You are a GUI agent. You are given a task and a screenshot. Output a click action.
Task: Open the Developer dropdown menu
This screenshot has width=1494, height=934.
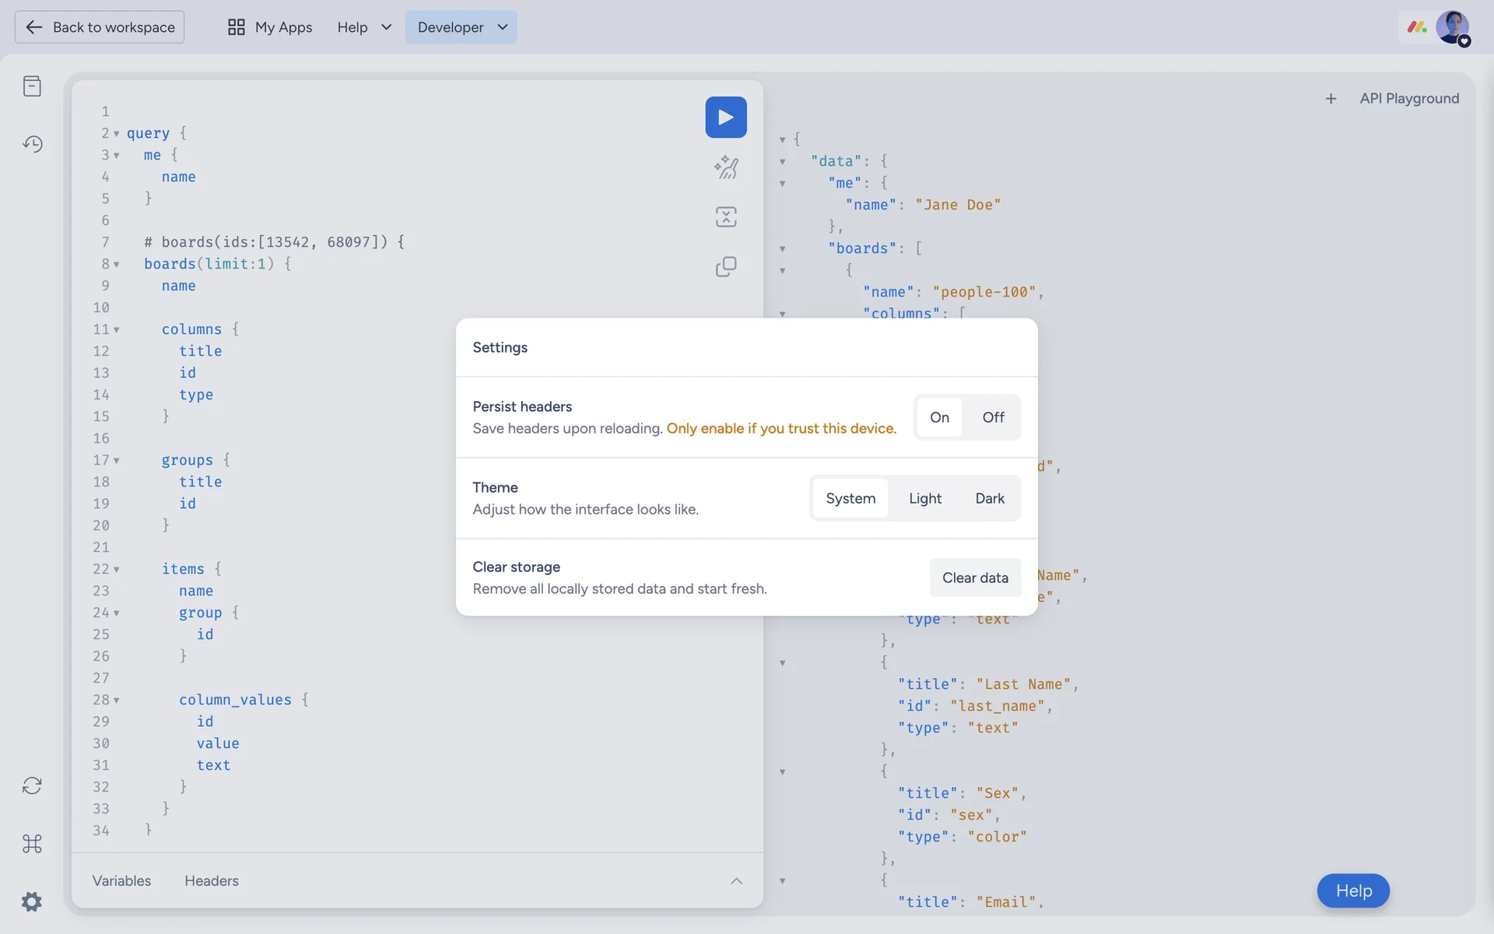coord(461,27)
